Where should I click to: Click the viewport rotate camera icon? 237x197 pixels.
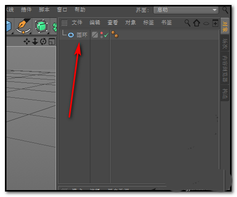43,41
